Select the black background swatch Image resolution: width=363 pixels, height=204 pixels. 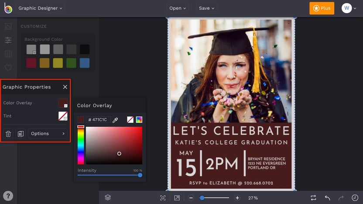coord(85,49)
